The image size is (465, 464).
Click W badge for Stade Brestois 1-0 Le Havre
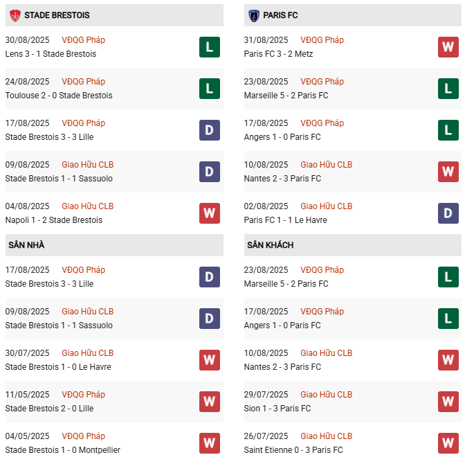click(210, 360)
